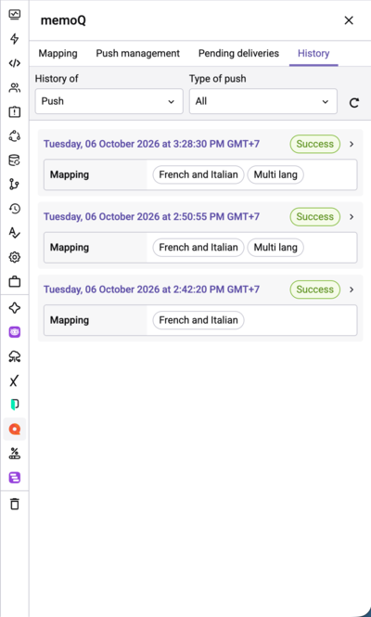Open the monitor activity icon in sidebar
This screenshot has width=371, height=617.
pos(15,15)
